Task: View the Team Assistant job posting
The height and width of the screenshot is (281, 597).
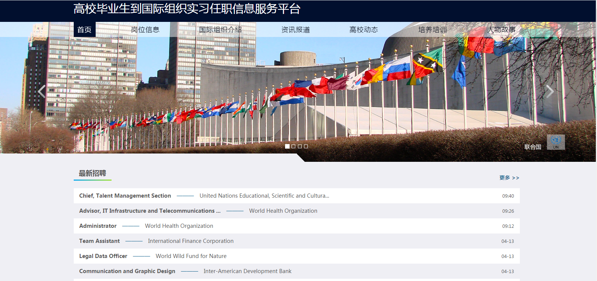Action: [99, 241]
